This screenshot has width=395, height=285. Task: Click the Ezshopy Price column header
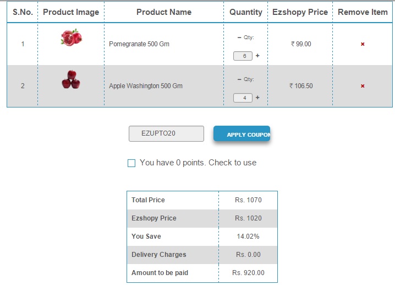point(300,12)
